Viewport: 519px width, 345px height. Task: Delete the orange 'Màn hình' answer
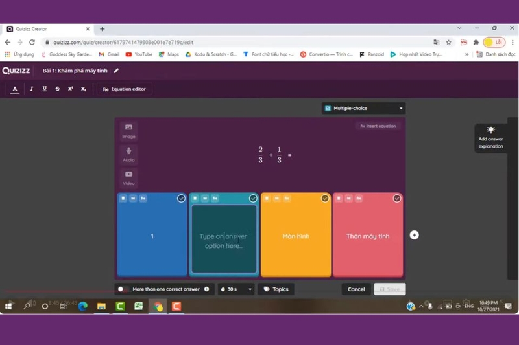coord(267,198)
